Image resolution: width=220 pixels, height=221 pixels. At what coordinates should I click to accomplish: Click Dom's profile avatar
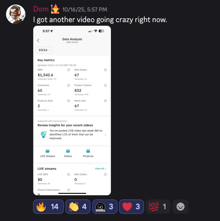[x=16, y=14]
